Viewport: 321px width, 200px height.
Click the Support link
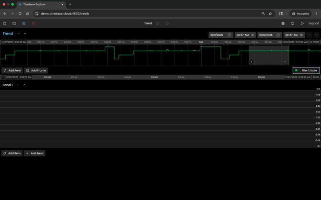click(313, 23)
